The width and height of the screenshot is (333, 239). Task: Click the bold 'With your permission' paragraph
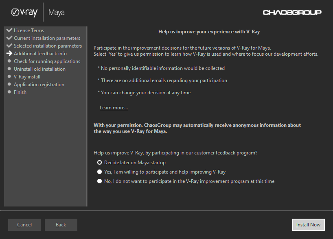[x=197, y=128]
